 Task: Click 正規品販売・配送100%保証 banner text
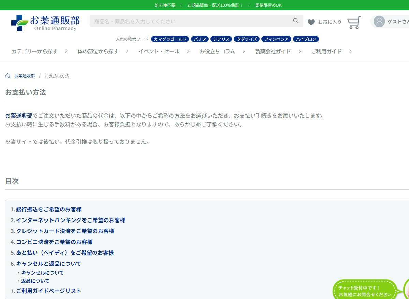[215, 5]
